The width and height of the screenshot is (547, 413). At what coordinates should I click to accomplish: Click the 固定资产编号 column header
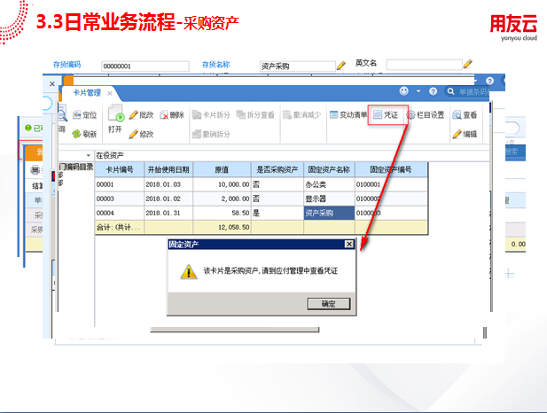click(x=391, y=170)
